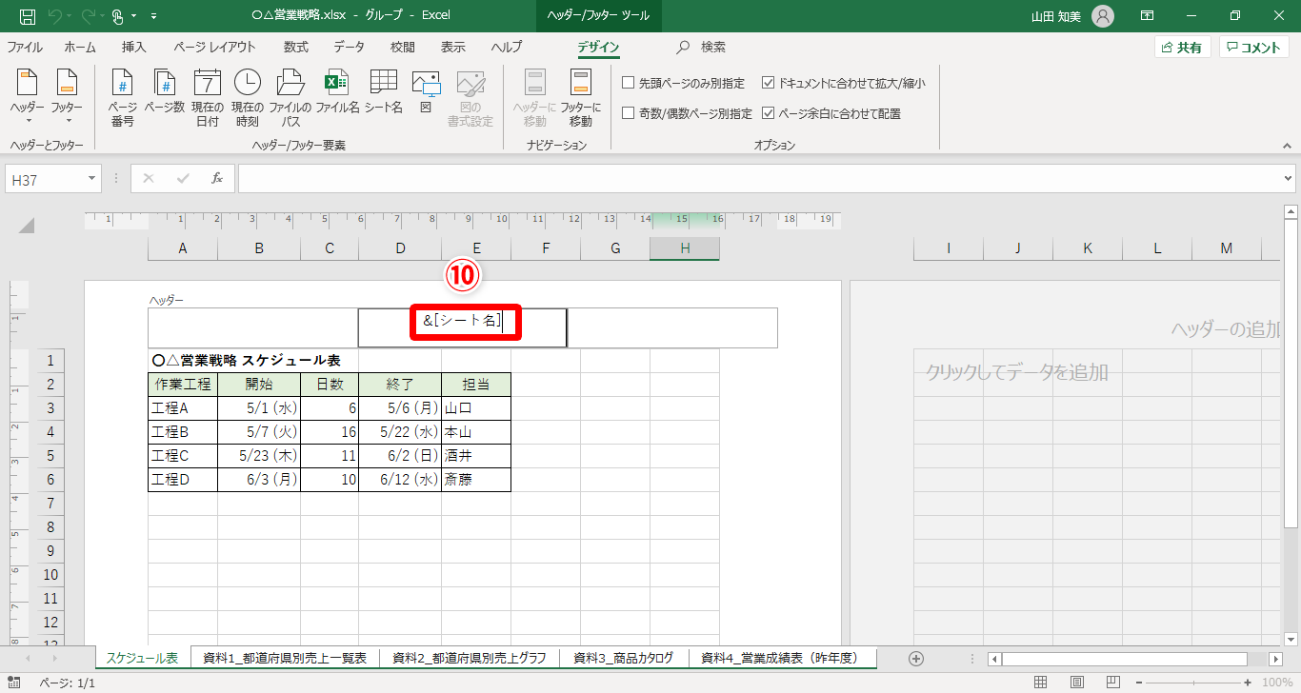Viewport: 1301px width, 693px height.
Task: Open the ファイル tab
Action: coord(25,47)
